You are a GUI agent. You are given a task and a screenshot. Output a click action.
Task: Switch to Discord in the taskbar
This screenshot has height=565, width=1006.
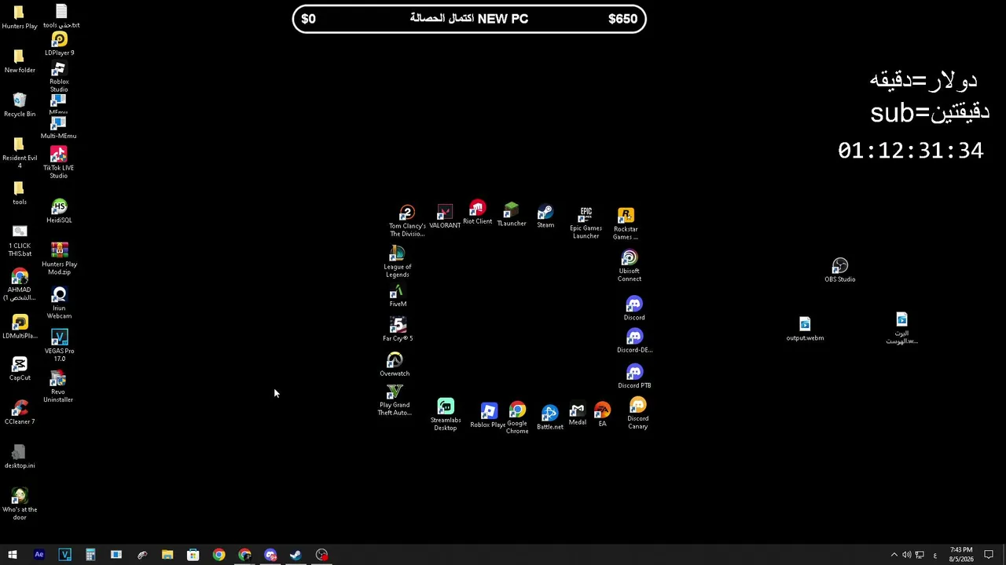pos(270,555)
